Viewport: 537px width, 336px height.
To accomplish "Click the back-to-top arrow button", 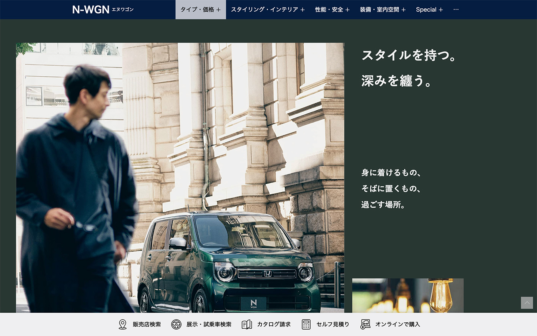I will pyautogui.click(x=527, y=303).
